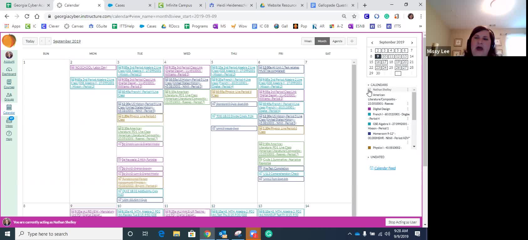Click the Today button
The image size is (528, 240).
pyautogui.click(x=30, y=41)
